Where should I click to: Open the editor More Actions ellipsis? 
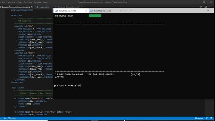[210, 7]
